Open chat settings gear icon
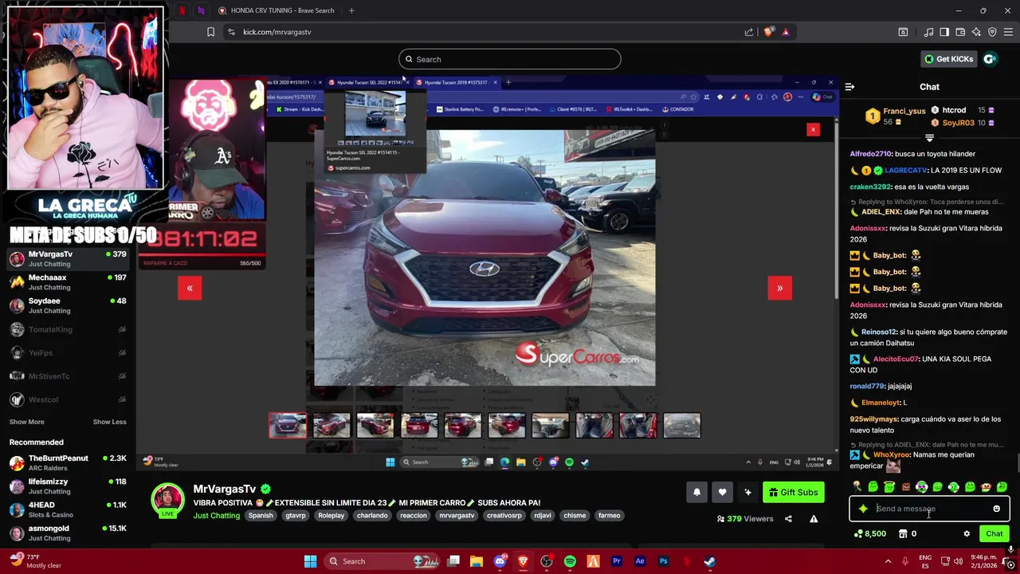 tap(967, 534)
